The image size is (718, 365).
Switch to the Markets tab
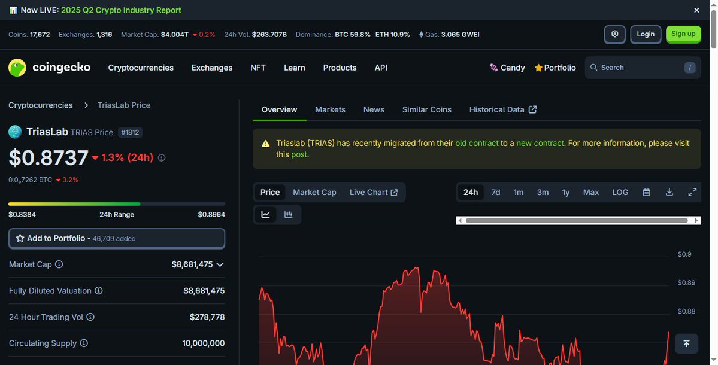coord(330,109)
